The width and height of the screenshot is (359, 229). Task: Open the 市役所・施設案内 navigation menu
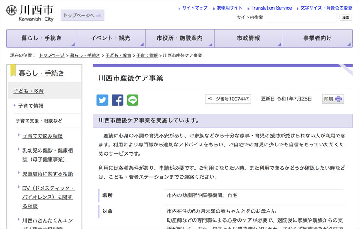180,38
